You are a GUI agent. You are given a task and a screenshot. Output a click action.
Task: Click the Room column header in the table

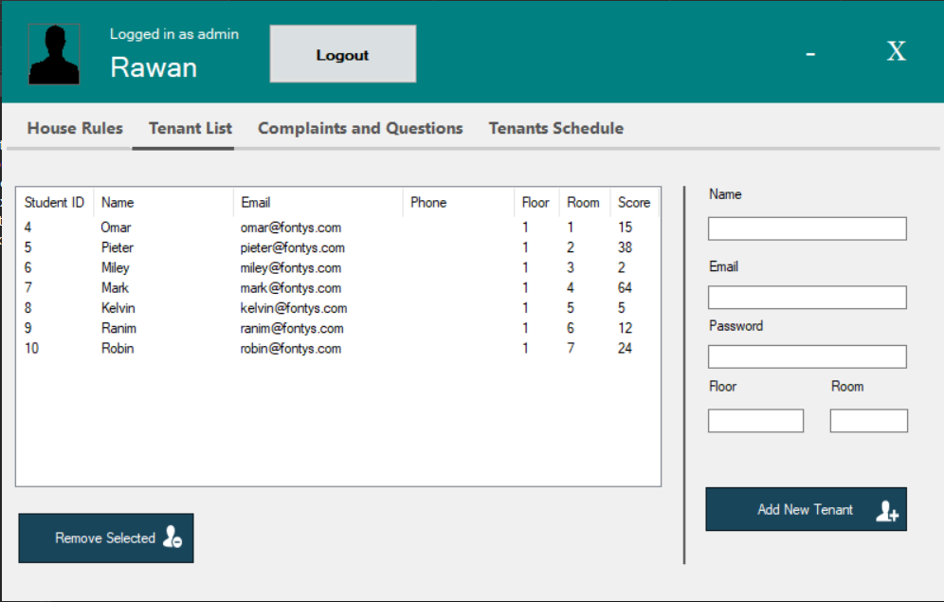click(584, 202)
